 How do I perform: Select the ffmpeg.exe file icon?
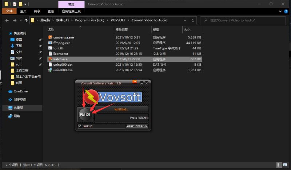[50, 43]
